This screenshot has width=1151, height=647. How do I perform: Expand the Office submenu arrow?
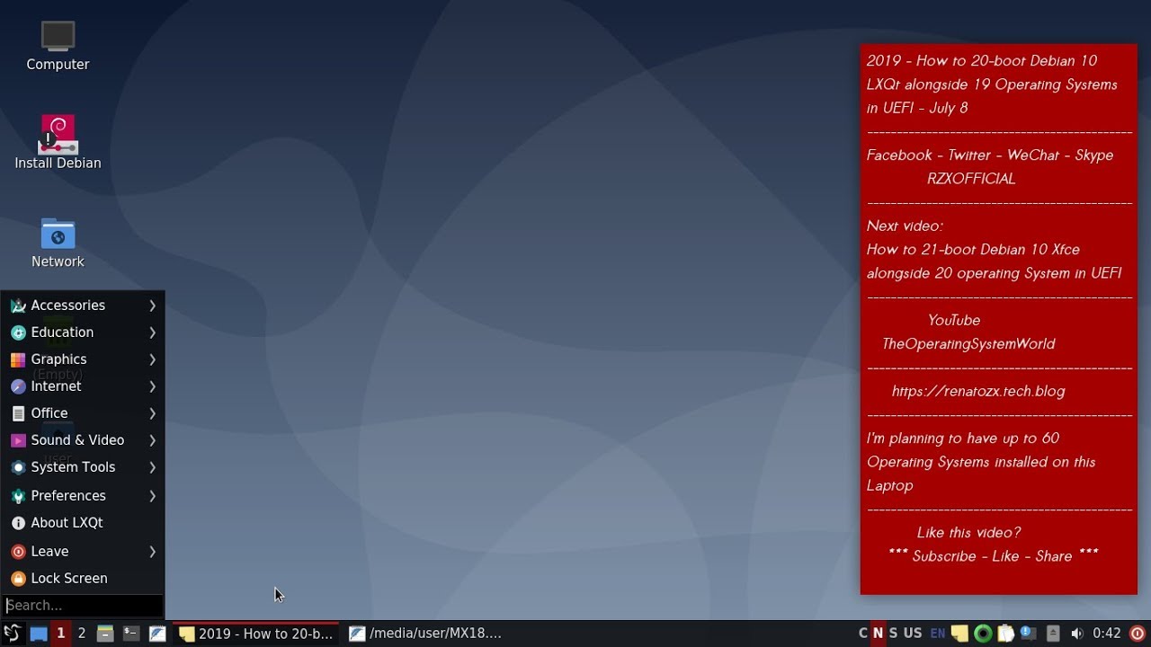[x=153, y=413]
